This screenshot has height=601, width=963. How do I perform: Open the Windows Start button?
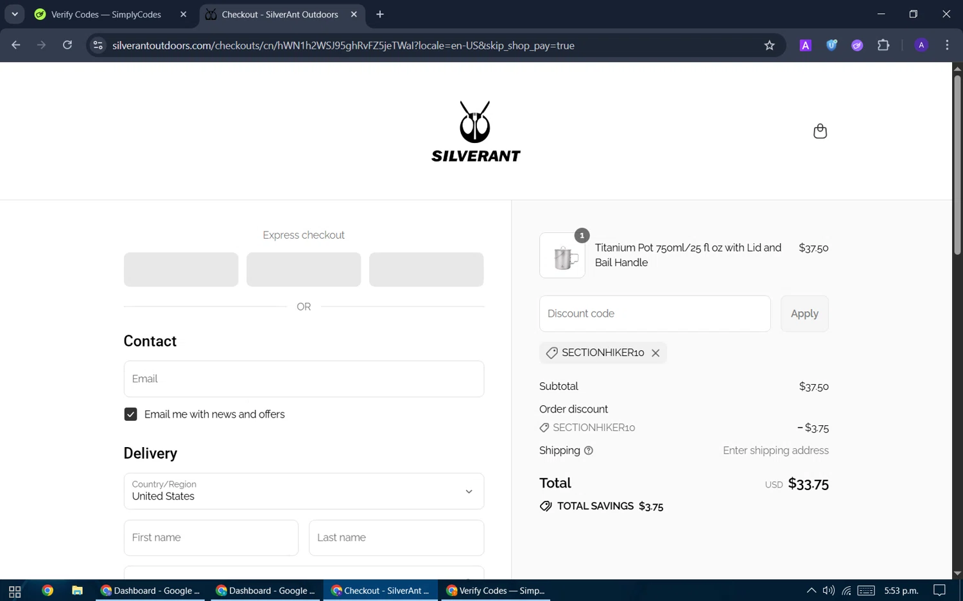click(15, 591)
